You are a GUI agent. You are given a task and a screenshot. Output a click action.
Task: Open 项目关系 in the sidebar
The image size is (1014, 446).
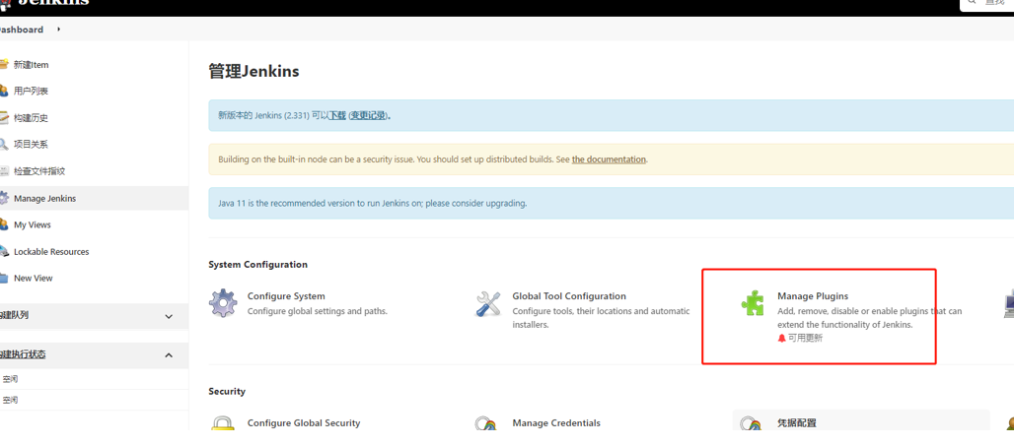tap(31, 145)
